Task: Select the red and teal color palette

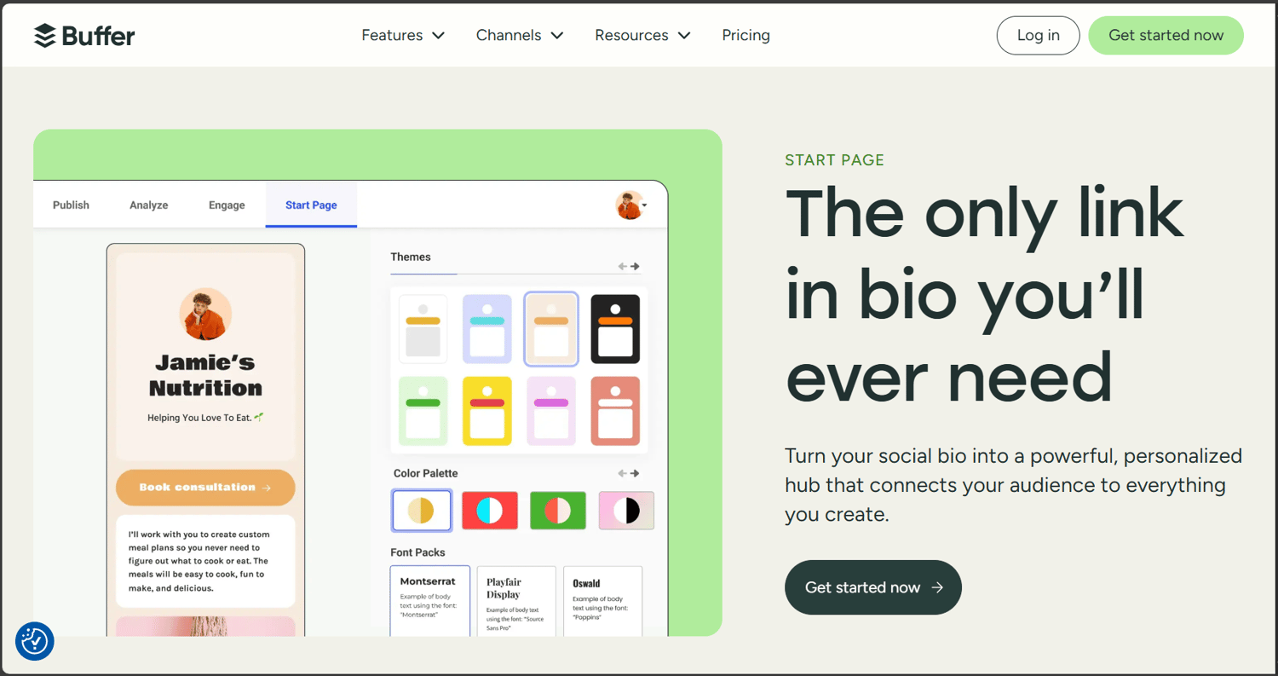Action: [x=489, y=510]
